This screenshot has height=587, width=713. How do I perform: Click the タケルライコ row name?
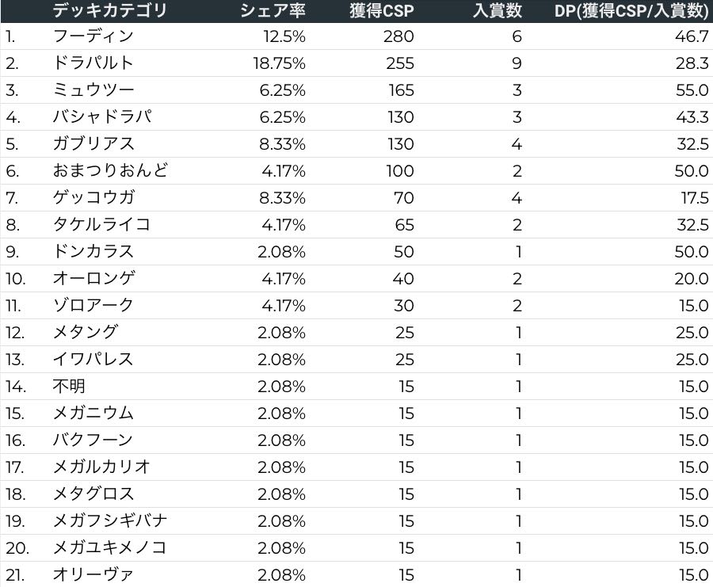coord(101,225)
